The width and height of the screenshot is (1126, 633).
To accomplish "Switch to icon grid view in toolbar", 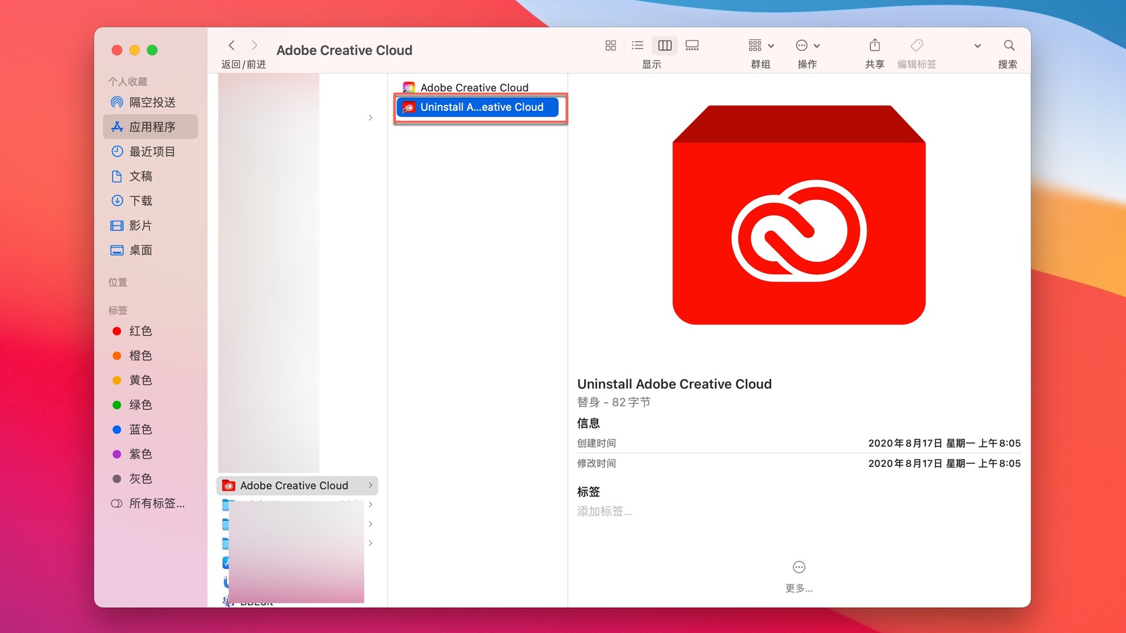I will coord(610,45).
